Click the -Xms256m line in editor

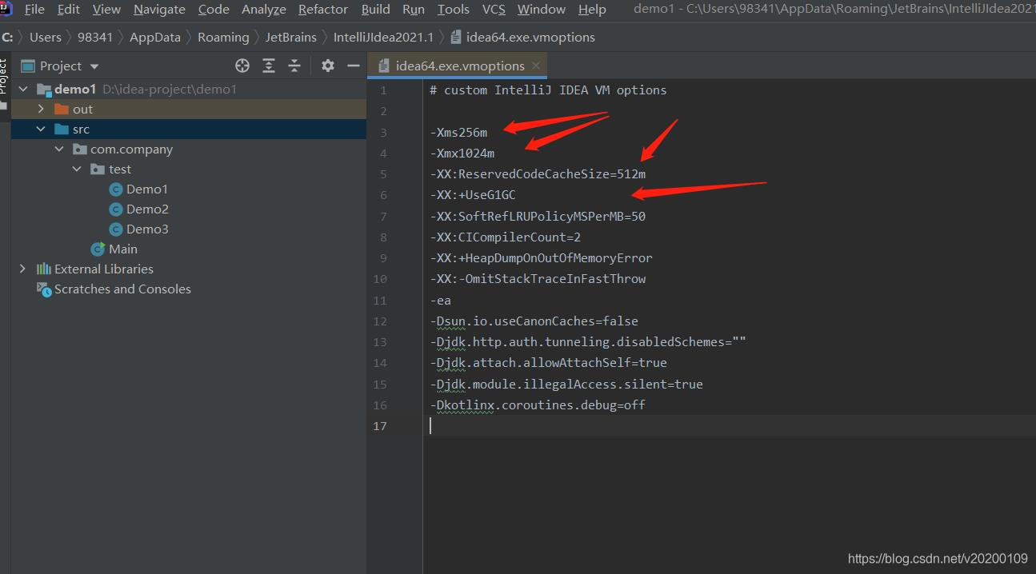(458, 133)
